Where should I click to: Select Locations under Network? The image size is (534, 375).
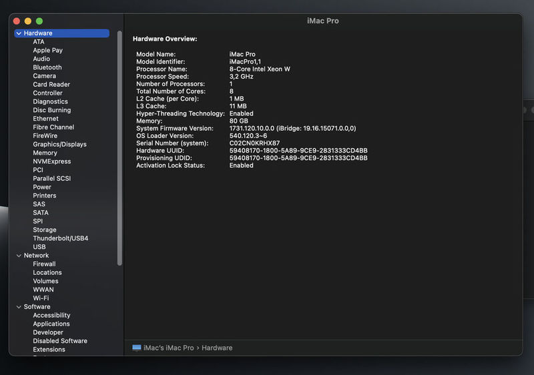[47, 272]
